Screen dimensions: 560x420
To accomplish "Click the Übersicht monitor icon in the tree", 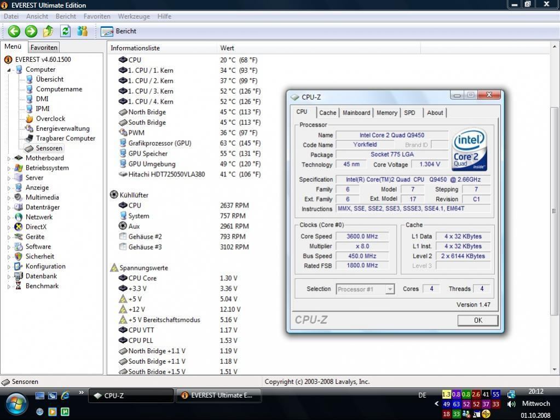I will 30,79.
